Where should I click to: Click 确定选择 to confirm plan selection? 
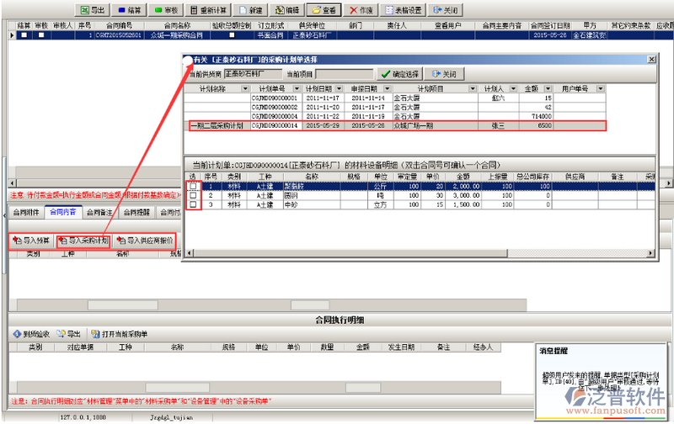400,74
